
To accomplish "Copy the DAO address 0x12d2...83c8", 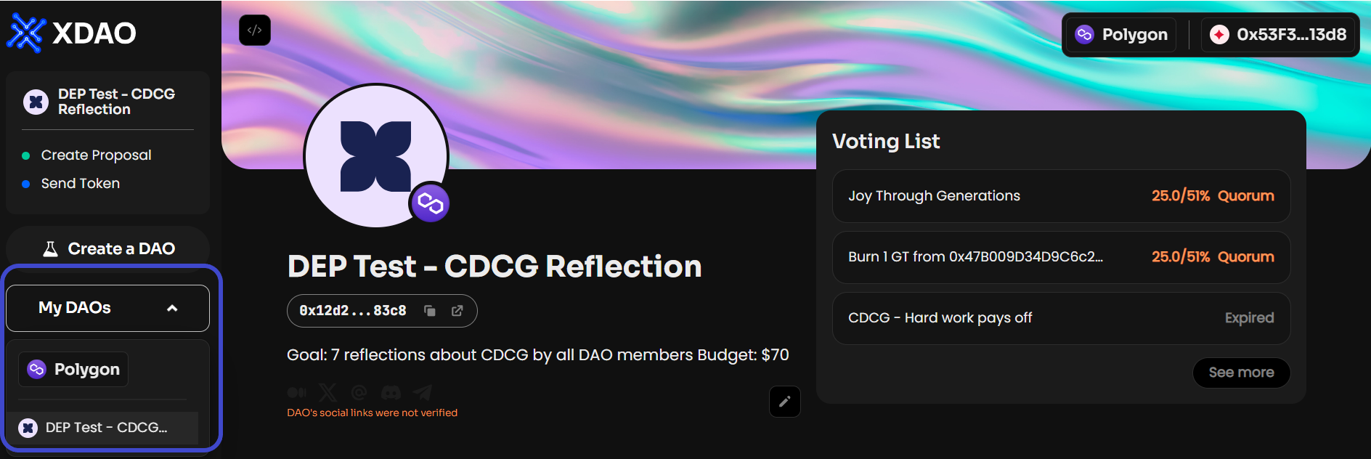I will pyautogui.click(x=430, y=311).
